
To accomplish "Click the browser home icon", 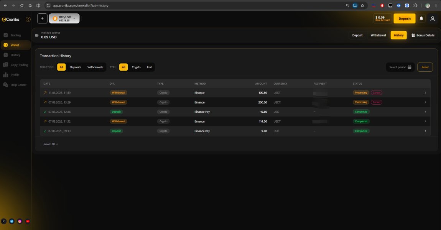I will [x=30, y=5].
